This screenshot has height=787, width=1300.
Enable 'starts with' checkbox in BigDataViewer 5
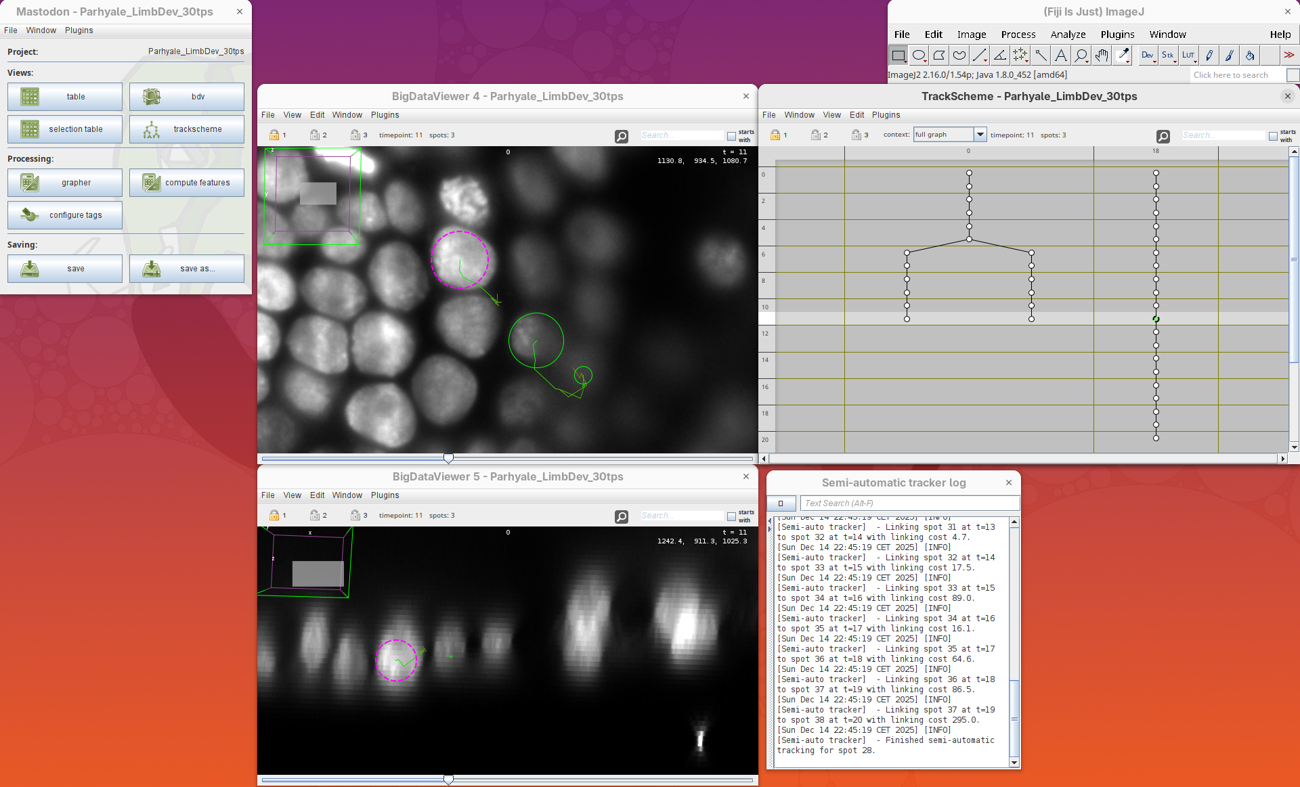[731, 516]
